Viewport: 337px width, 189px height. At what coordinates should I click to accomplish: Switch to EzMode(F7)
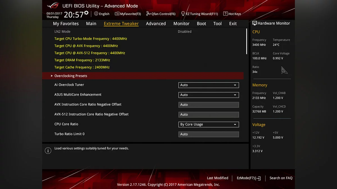tap(249, 178)
